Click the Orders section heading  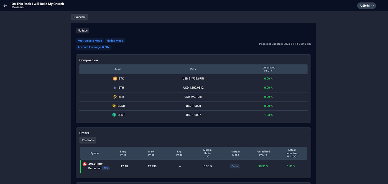[84, 133]
